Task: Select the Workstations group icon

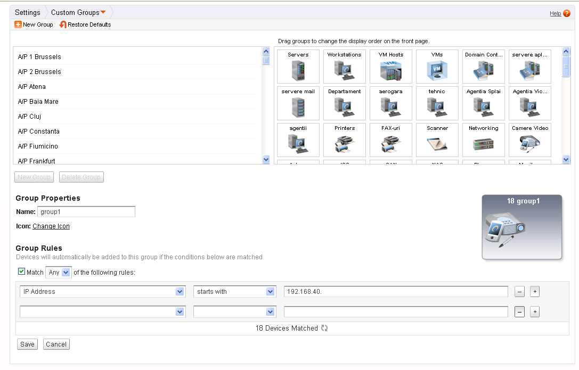Action: click(x=344, y=67)
